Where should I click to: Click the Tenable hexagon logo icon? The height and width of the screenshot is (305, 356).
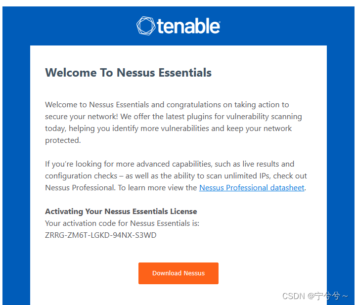[x=146, y=26]
